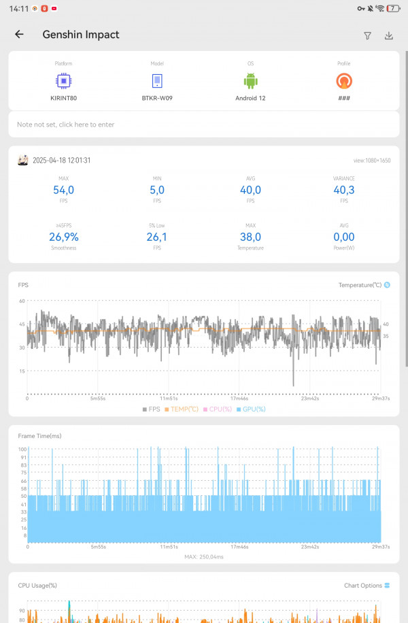Select the VARIANCE 40,3 value
408x623 pixels.
click(344, 190)
